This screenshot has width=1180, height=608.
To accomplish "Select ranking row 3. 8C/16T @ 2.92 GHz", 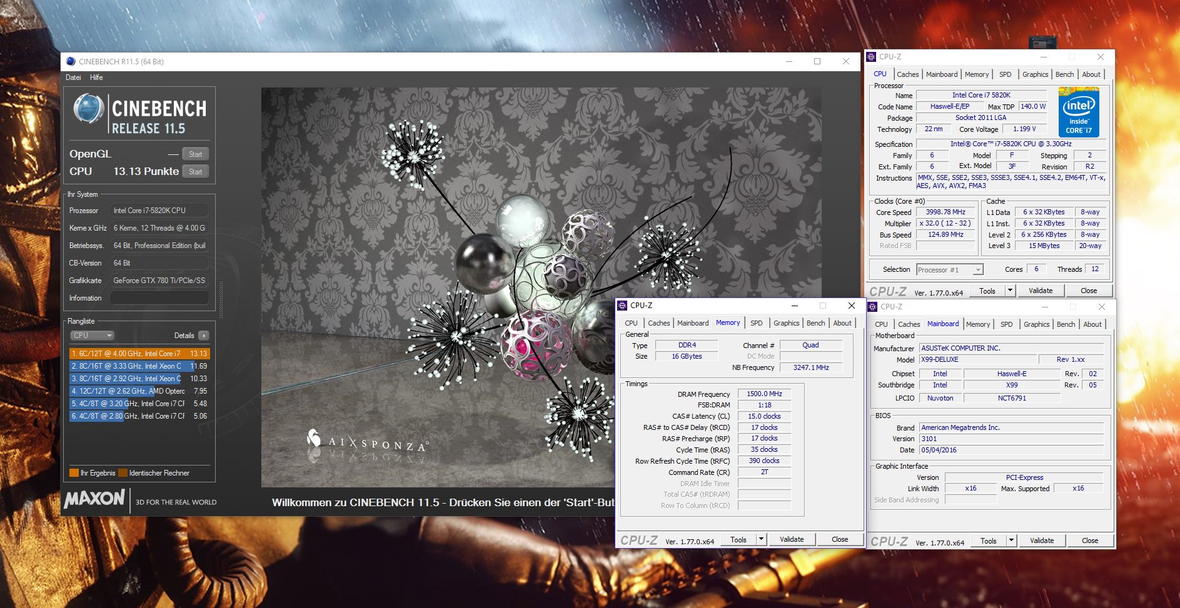I will point(139,379).
